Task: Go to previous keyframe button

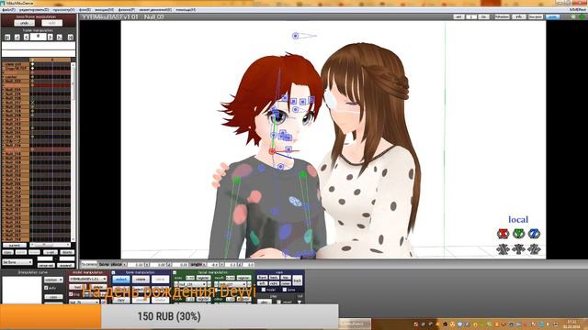Action: click(17, 37)
